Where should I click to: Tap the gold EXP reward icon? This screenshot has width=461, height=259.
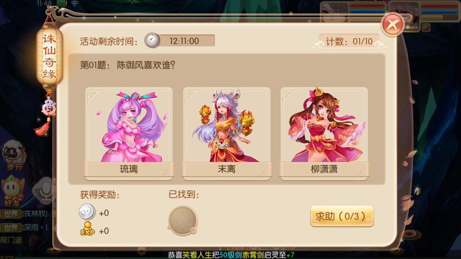coord(87,230)
